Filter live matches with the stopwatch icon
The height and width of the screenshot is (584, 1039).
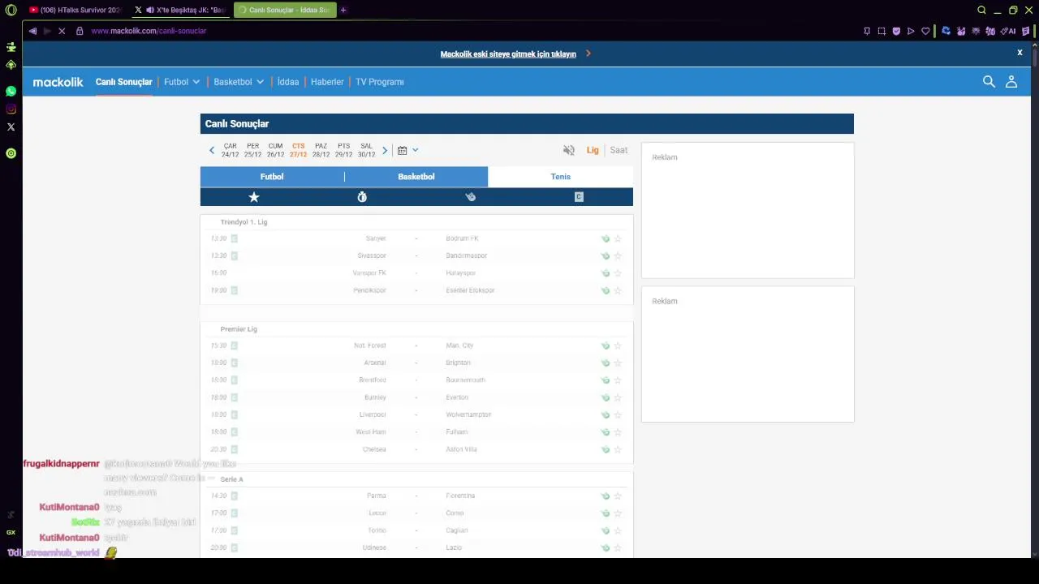[x=362, y=197]
